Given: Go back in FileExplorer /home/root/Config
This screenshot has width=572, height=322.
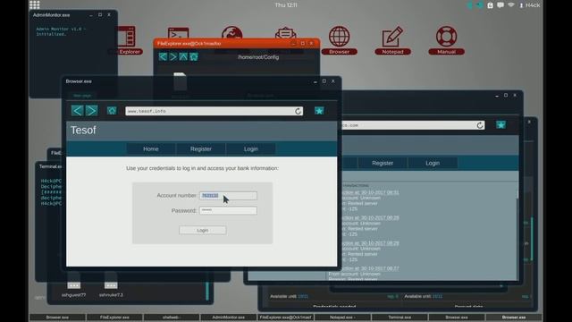Looking at the screenshot, I should tap(163, 56).
